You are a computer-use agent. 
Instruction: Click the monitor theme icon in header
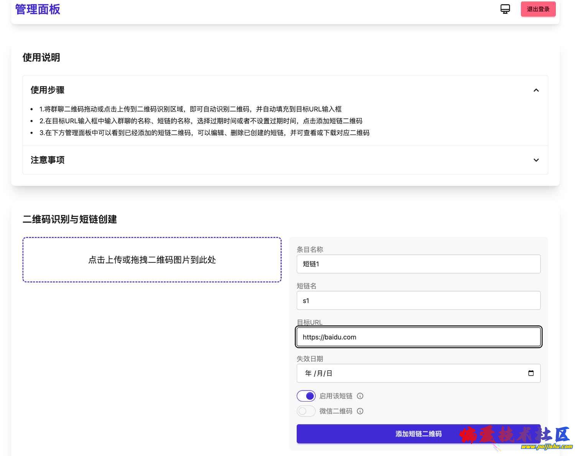pos(505,9)
